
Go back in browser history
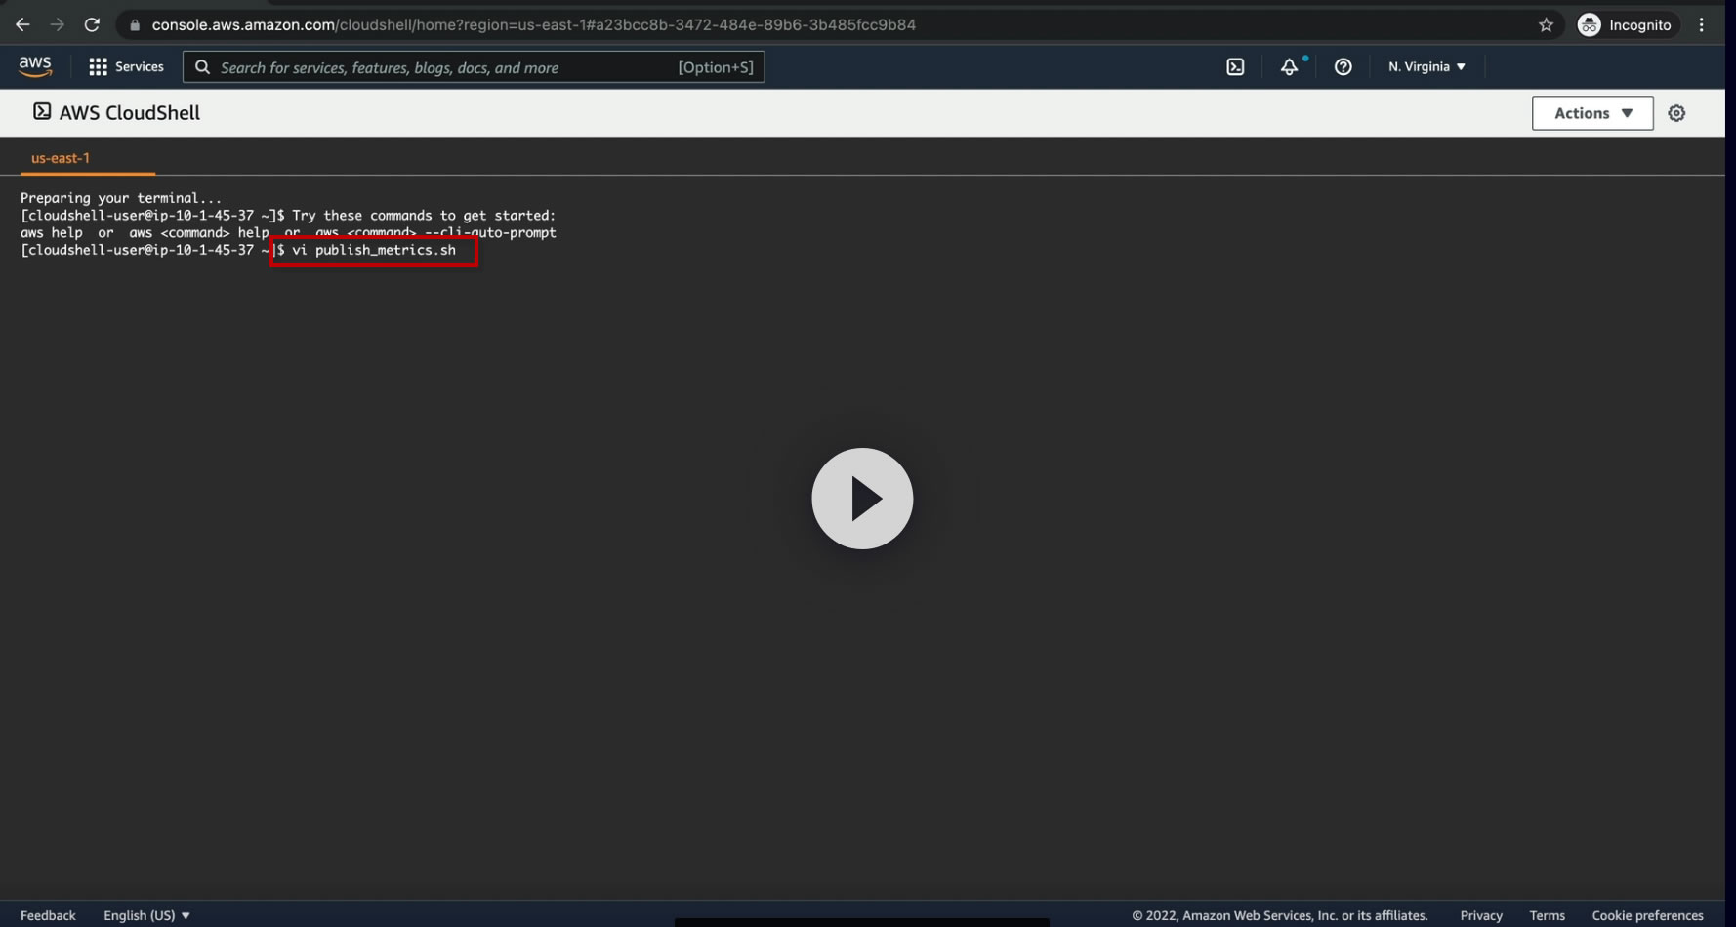click(x=22, y=24)
